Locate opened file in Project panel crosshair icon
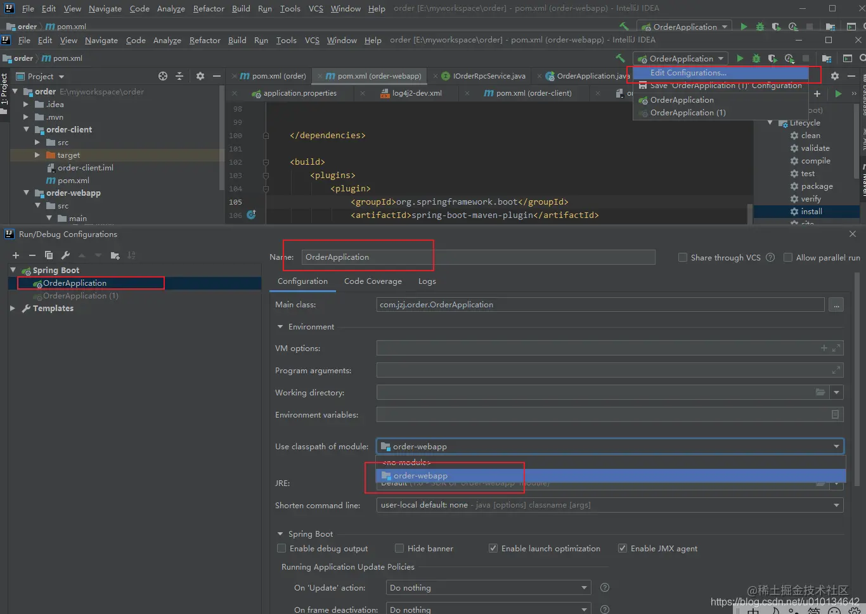The height and width of the screenshot is (614, 866). coord(163,76)
